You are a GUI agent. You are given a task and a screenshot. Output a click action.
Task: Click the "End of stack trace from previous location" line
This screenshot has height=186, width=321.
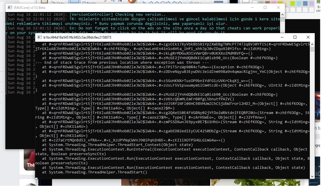122,62
